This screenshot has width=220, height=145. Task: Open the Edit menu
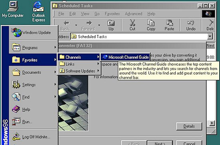tap(72, 14)
